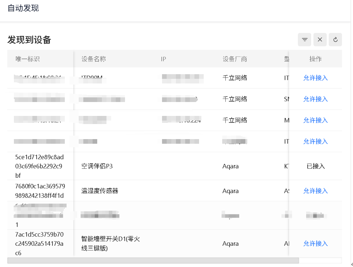This screenshot has width=353, height=267.
Task: Refresh the discovered devices list
Action: (335, 39)
